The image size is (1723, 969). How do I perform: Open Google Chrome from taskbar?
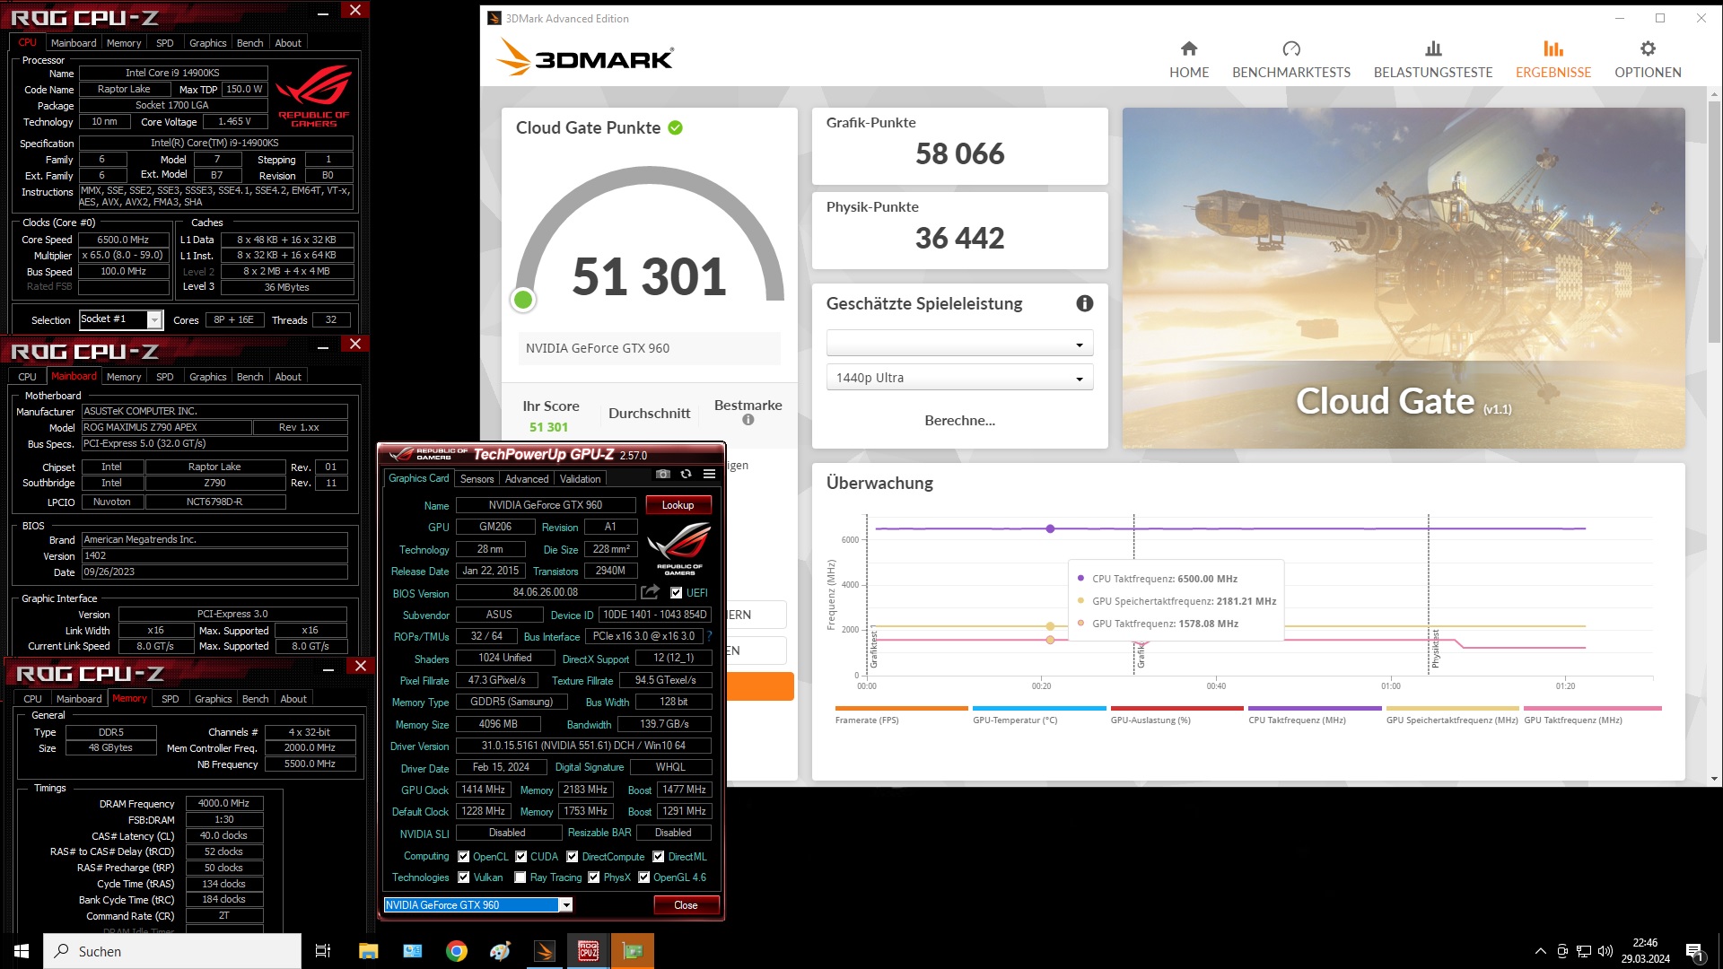[x=457, y=951]
